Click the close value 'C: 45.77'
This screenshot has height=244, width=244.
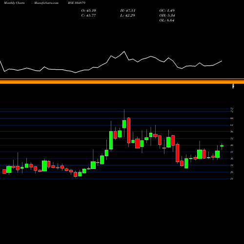tap(89, 16)
